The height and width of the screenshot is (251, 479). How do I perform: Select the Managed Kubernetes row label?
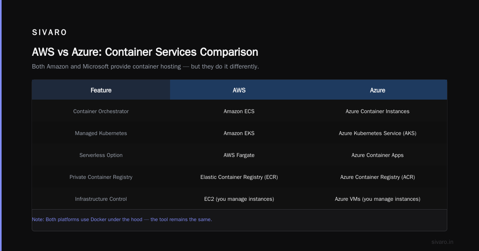(x=101, y=133)
